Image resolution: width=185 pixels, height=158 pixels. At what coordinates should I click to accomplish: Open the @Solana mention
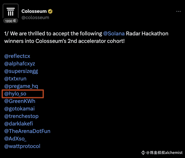click(x=114, y=33)
